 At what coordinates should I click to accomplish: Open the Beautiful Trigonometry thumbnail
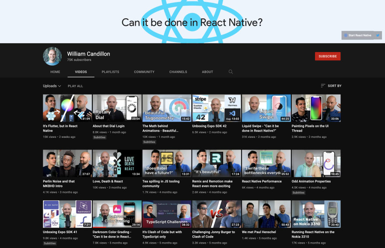[x=167, y=108]
